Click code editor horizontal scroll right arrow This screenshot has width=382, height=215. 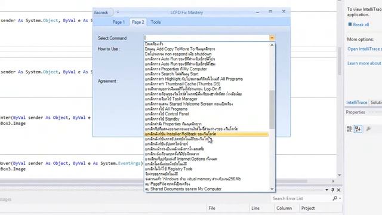(x=333, y=181)
